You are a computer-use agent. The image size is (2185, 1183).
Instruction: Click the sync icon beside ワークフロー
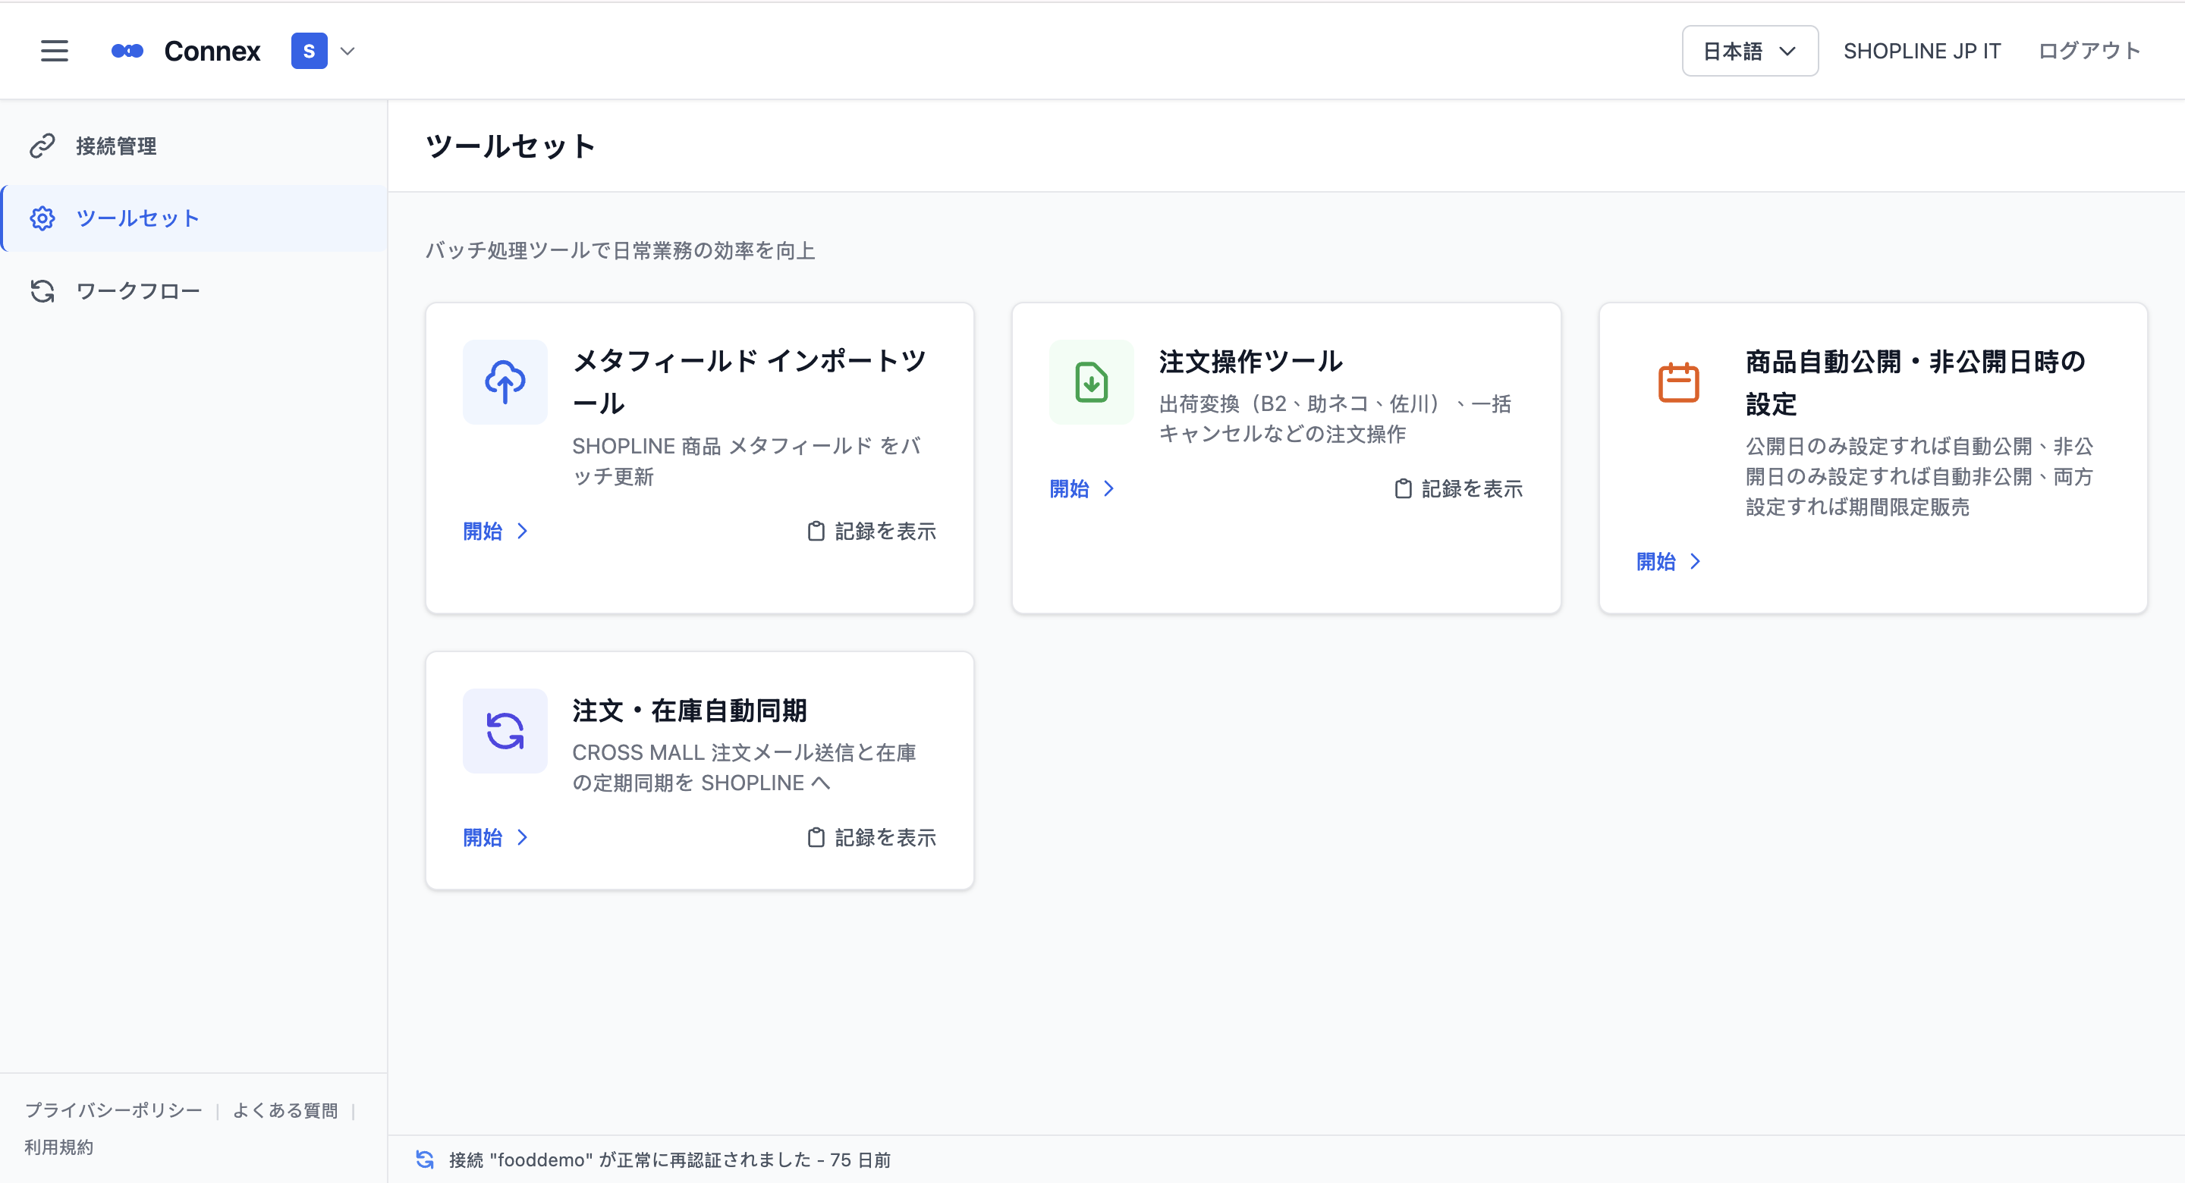click(x=42, y=291)
